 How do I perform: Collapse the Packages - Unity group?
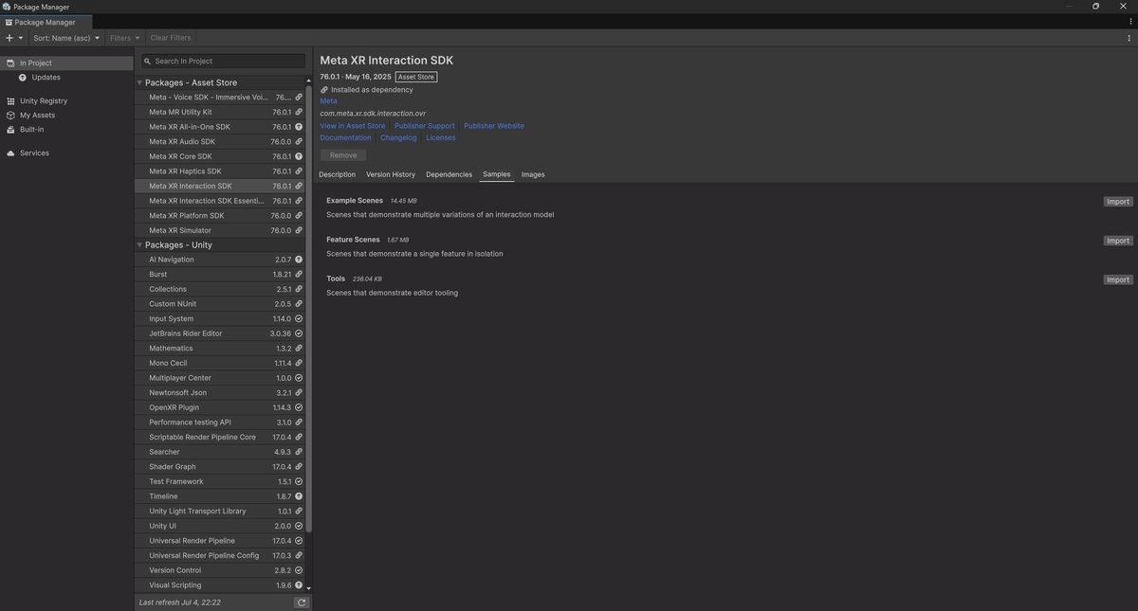[139, 245]
